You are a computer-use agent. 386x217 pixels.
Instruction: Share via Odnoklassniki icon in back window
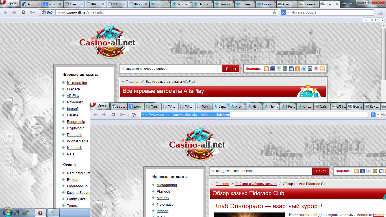coord(298,69)
